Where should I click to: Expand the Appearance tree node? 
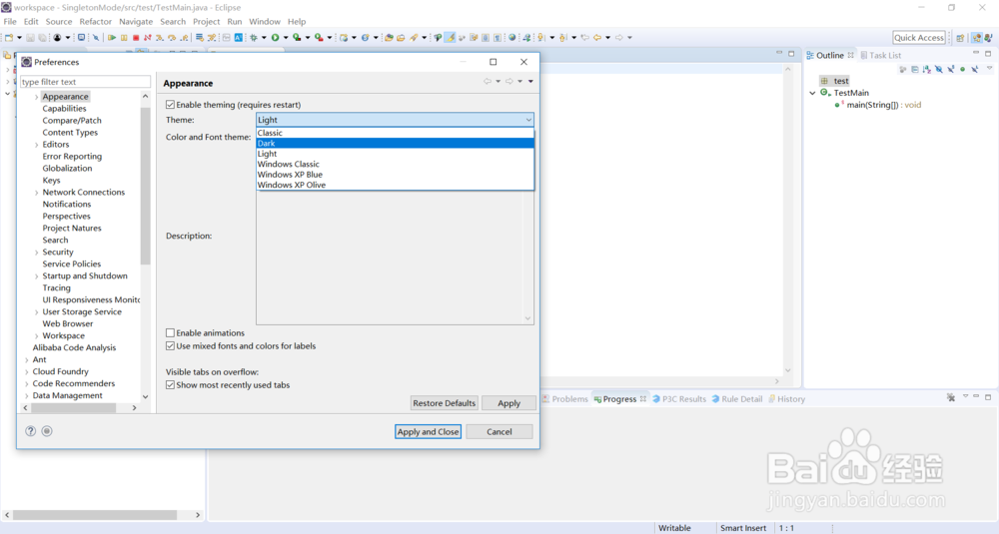click(36, 97)
